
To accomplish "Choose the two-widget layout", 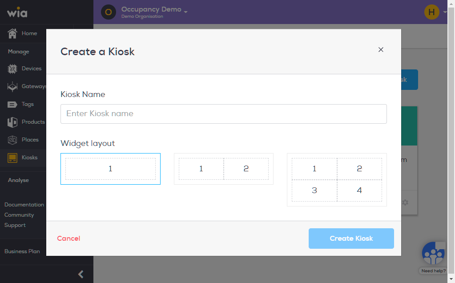I will point(223,169).
